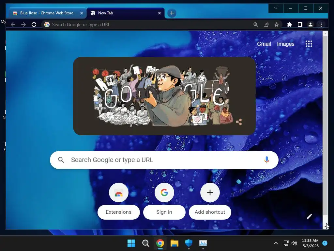Click scrollbar up arrow
The height and width of the screenshot is (251, 334).
[325, 34]
